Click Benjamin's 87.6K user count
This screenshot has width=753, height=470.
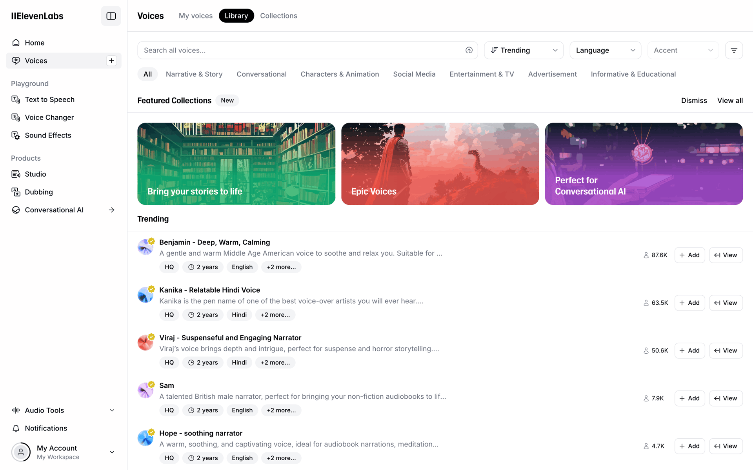coord(655,255)
